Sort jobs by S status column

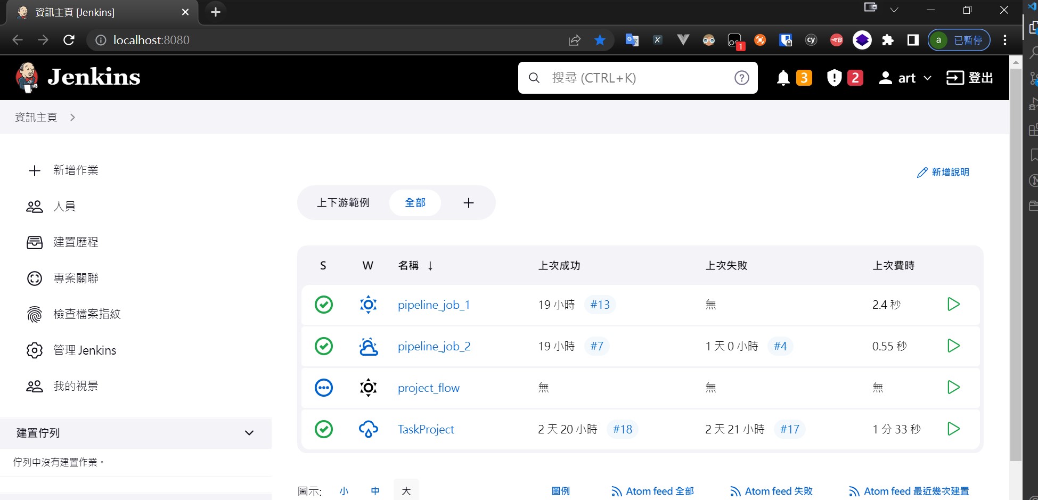point(323,266)
